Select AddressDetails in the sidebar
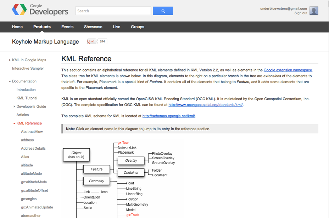The height and width of the screenshot is (218, 329). tap(33, 148)
